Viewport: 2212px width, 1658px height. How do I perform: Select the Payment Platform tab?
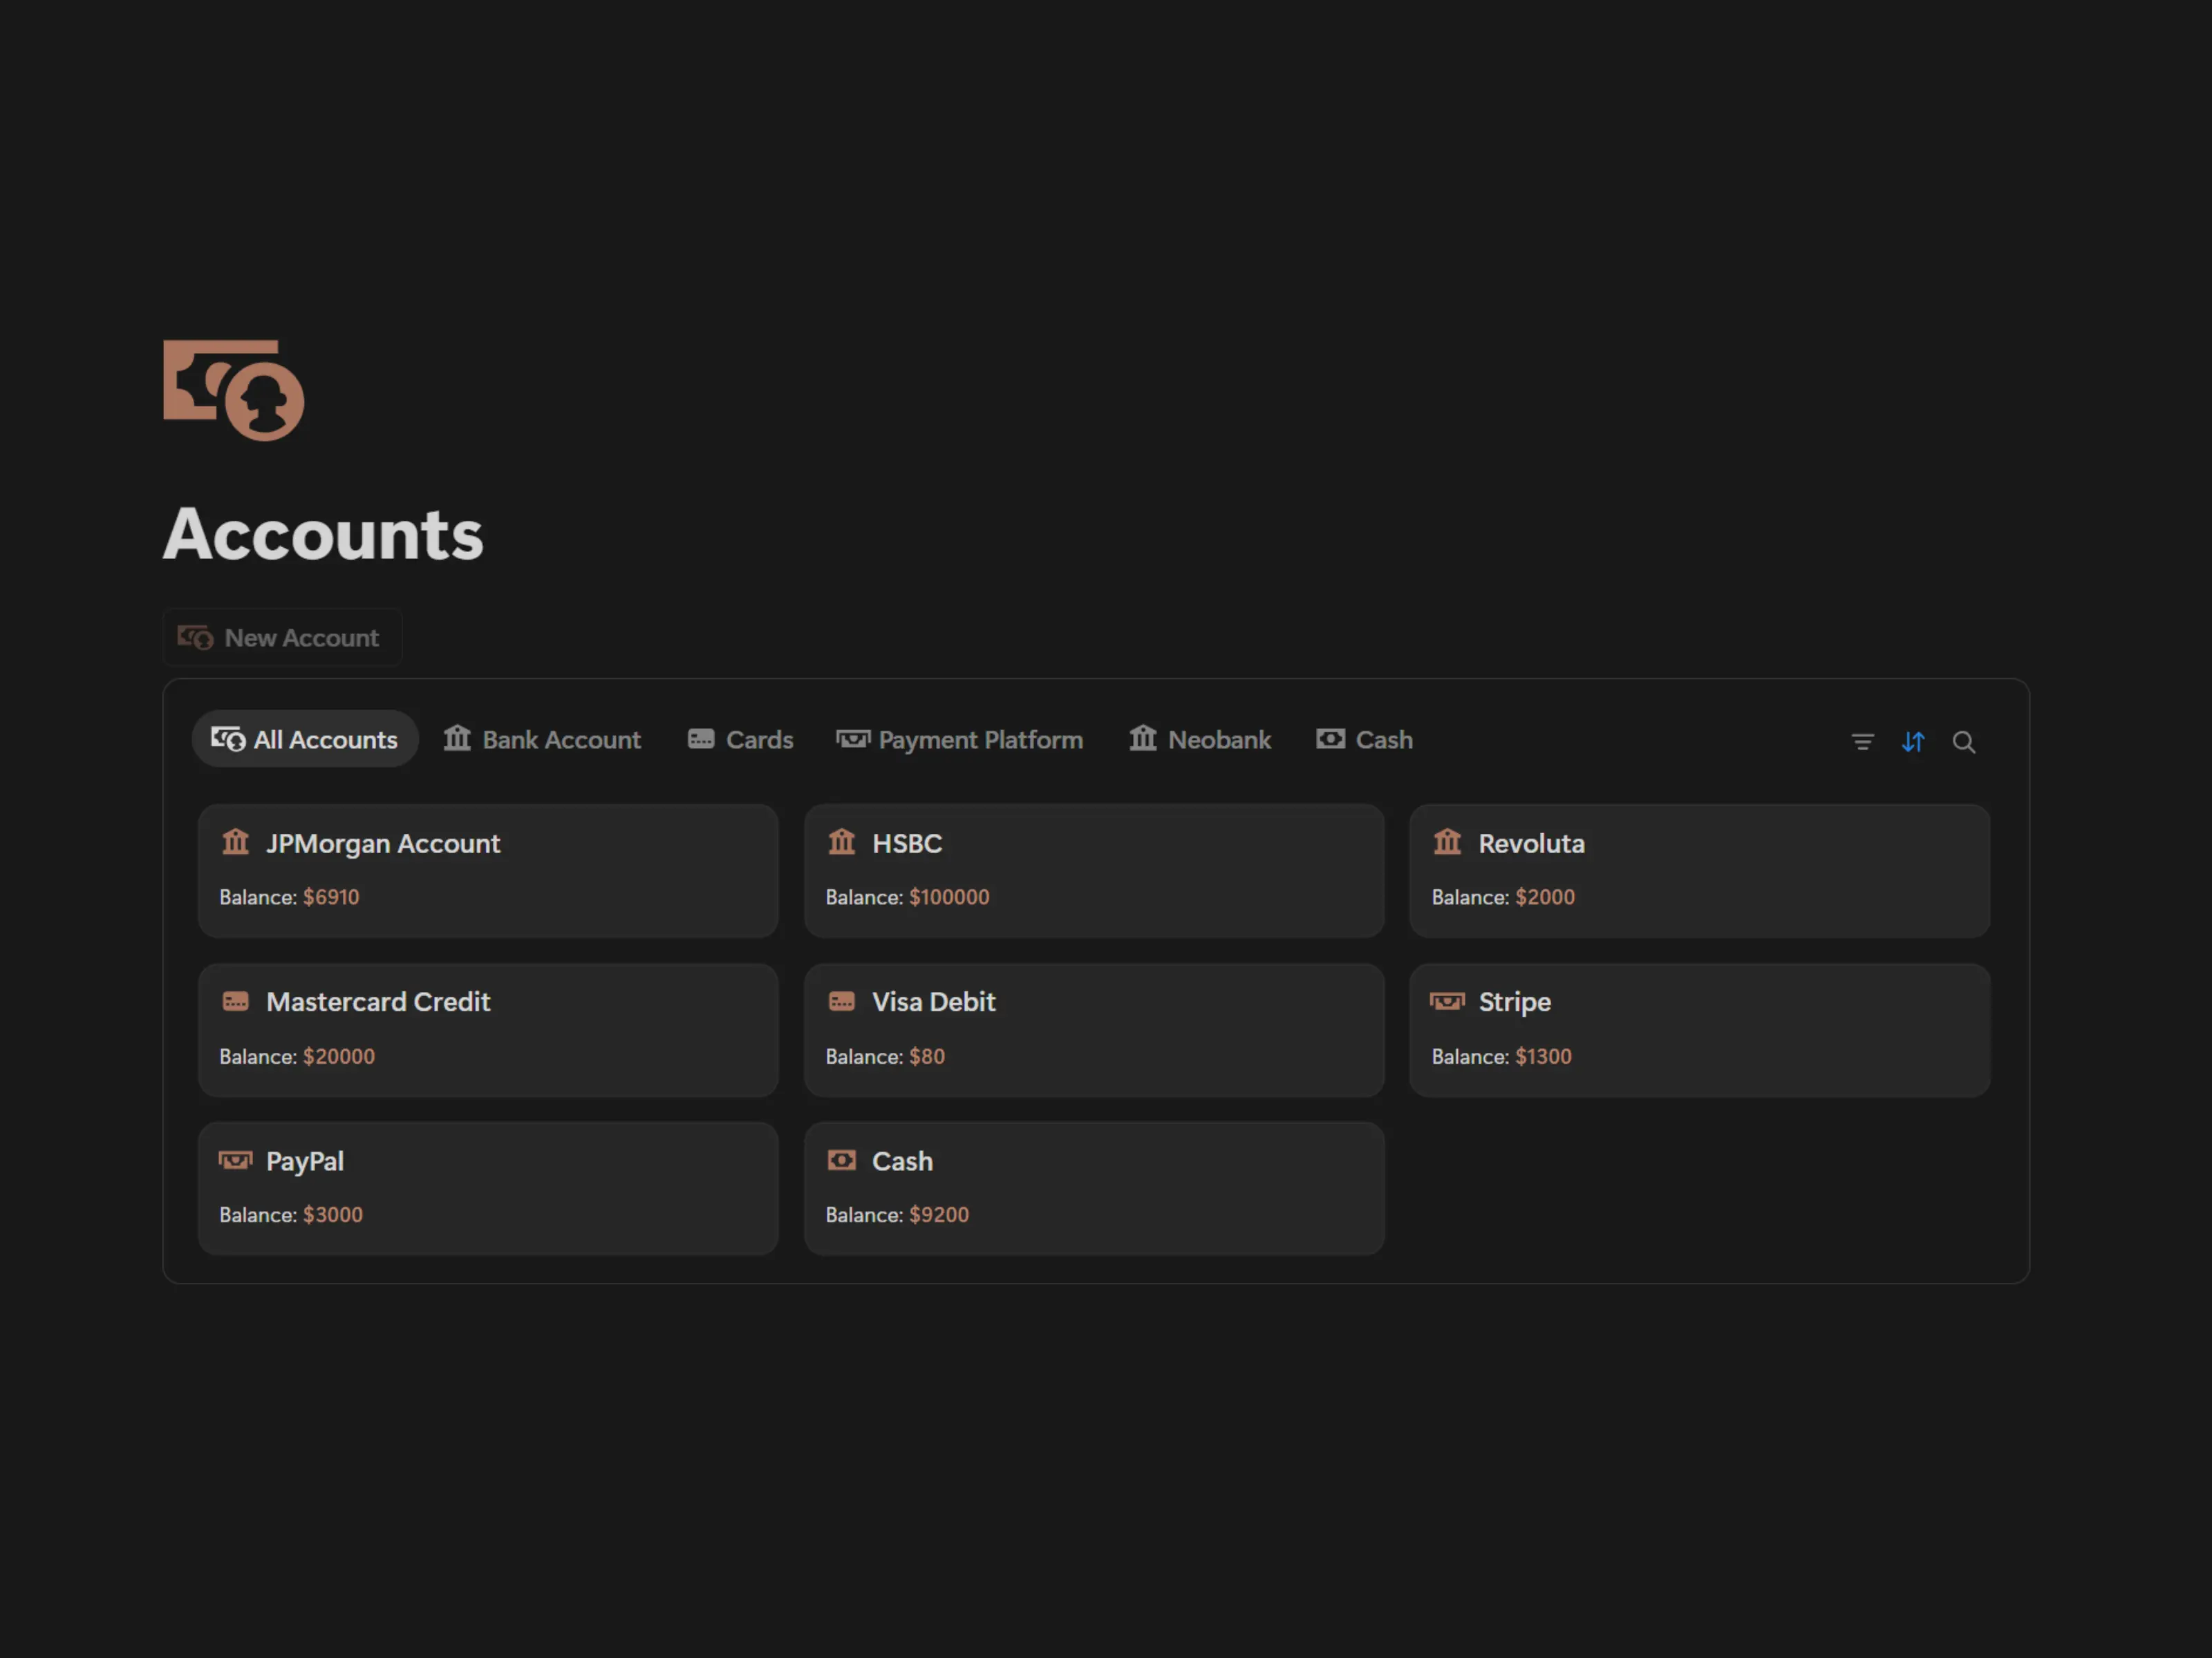(960, 740)
